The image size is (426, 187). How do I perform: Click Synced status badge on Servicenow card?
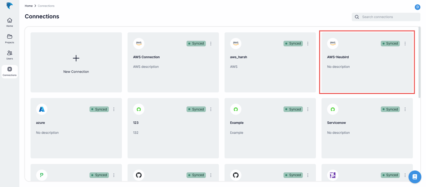pos(390,109)
